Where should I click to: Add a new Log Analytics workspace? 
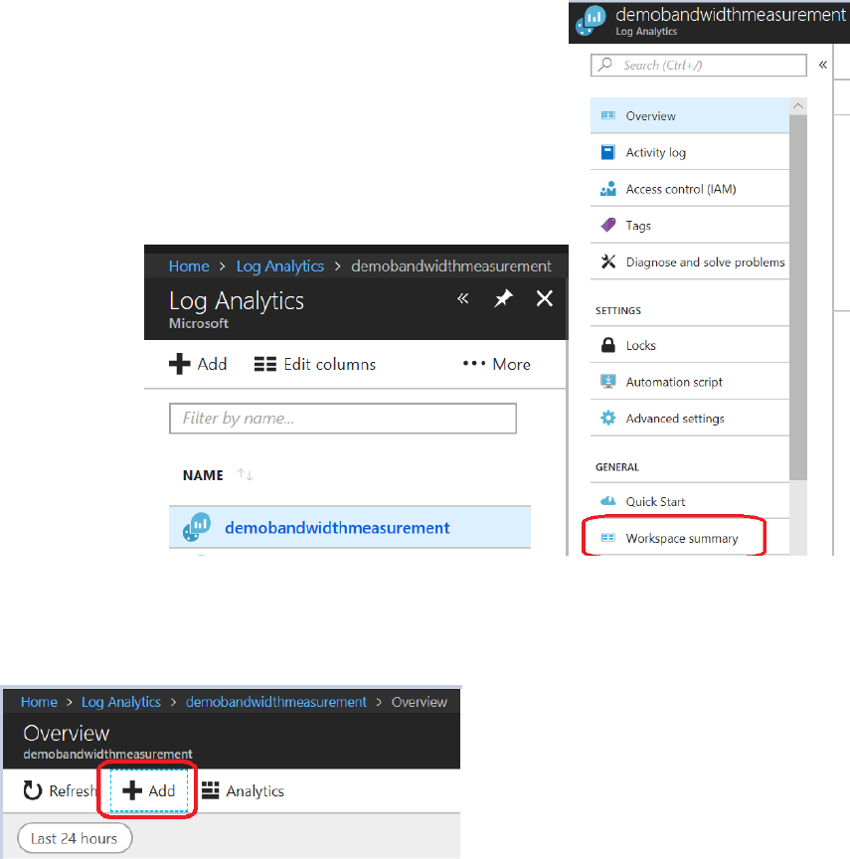coord(198,364)
